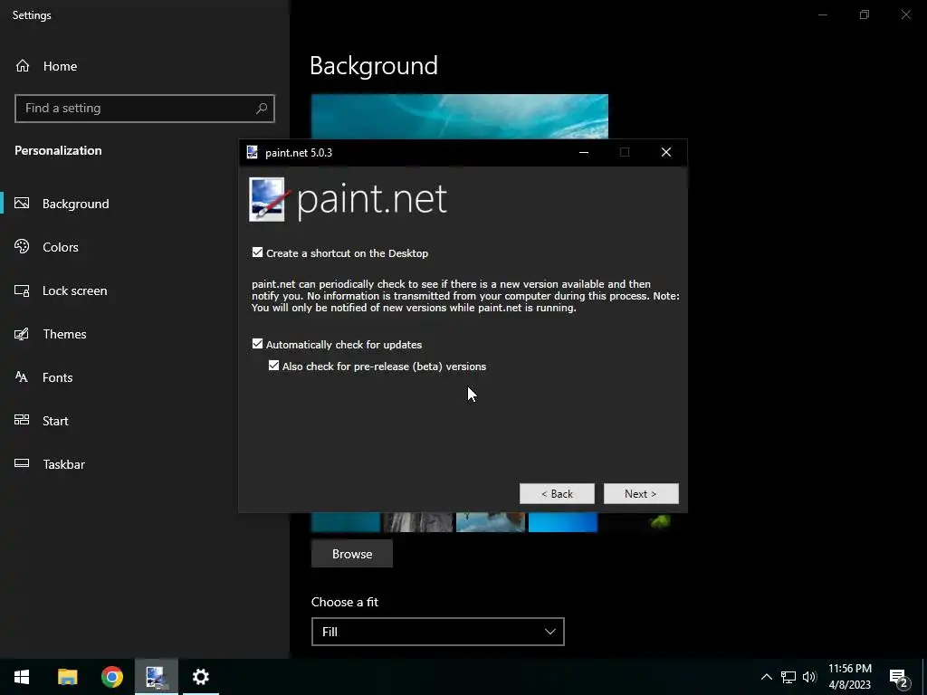Click the paint.net logo icon in installer
The image size is (927, 695).
[269, 199]
